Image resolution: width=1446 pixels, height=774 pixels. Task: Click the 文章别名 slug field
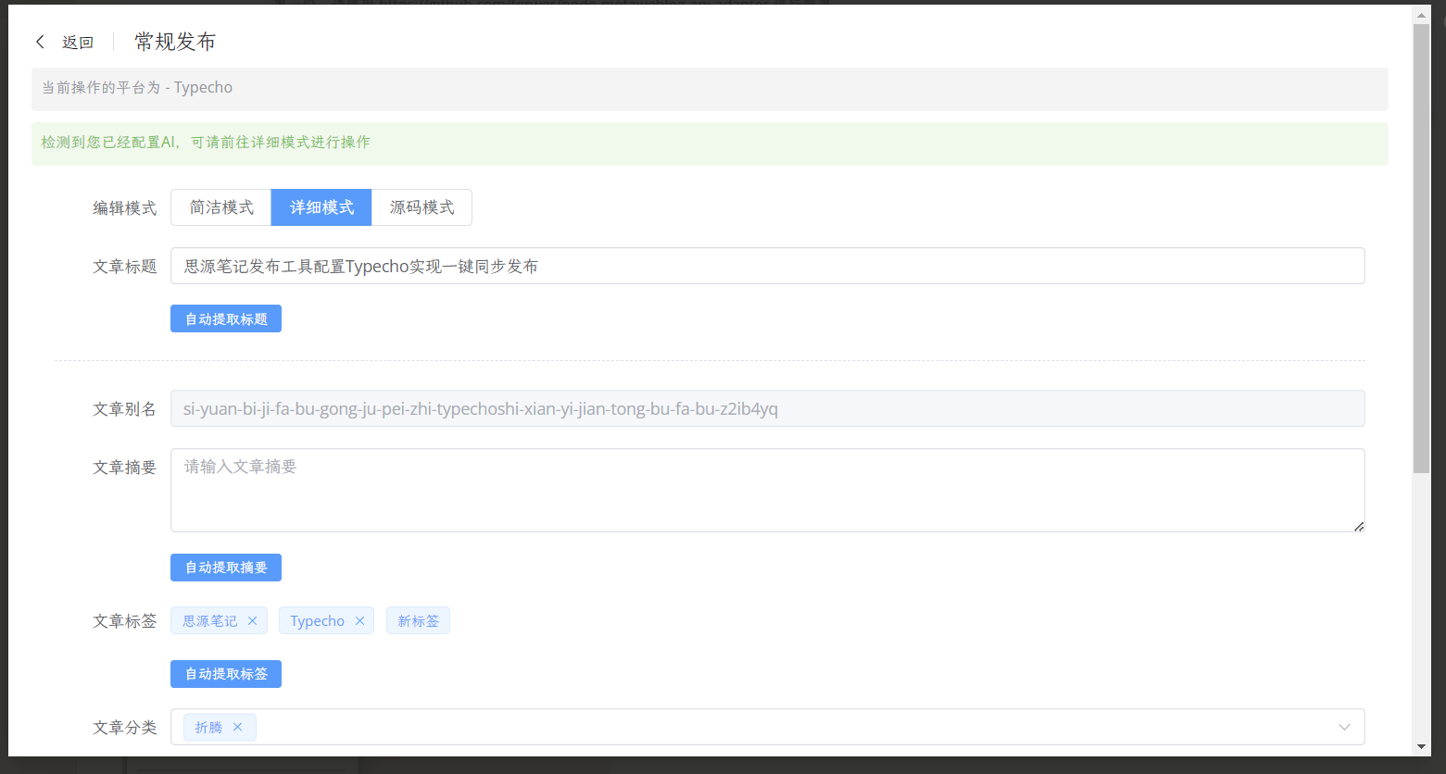point(767,408)
